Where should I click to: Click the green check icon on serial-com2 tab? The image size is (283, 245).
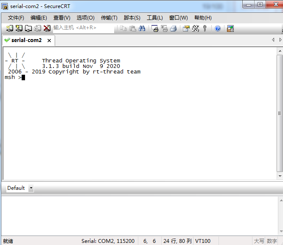pos(7,40)
